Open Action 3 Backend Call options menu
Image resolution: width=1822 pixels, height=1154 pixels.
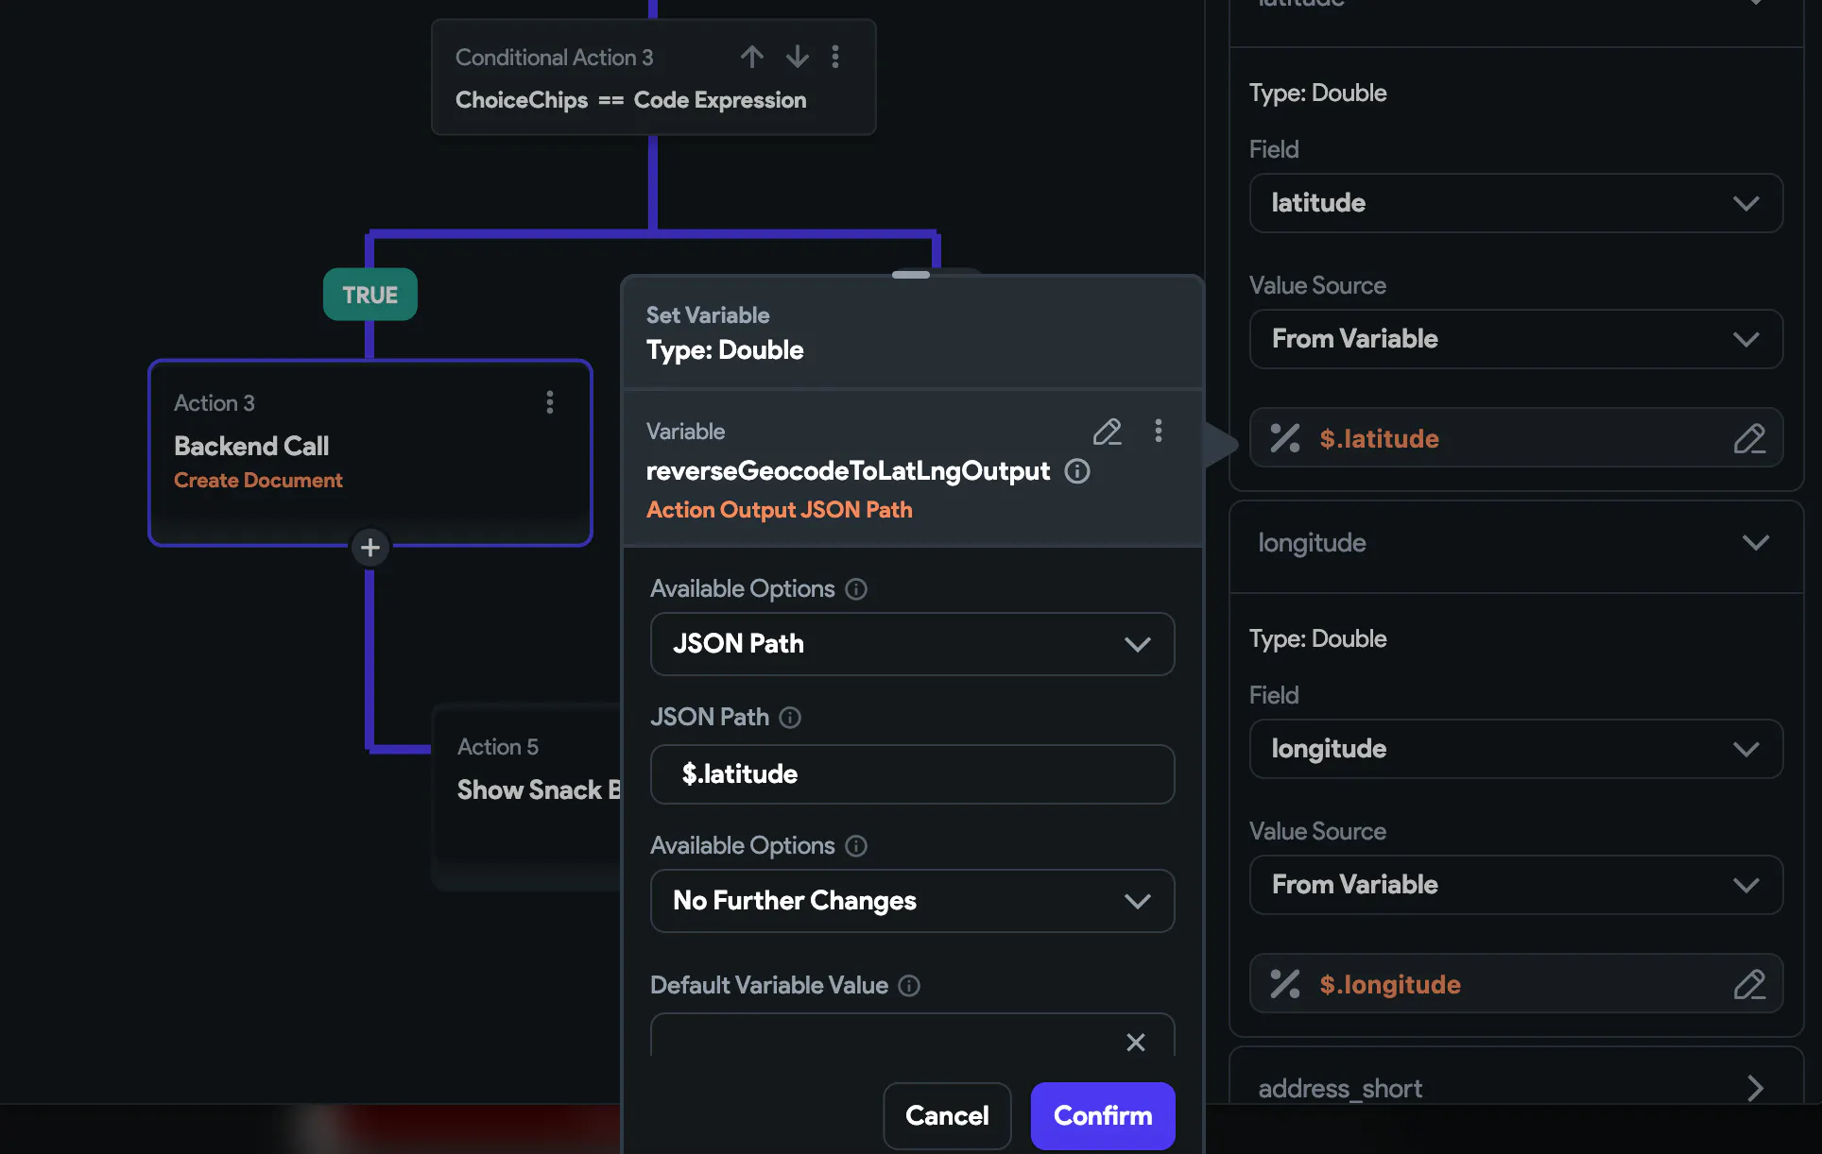[x=549, y=403]
